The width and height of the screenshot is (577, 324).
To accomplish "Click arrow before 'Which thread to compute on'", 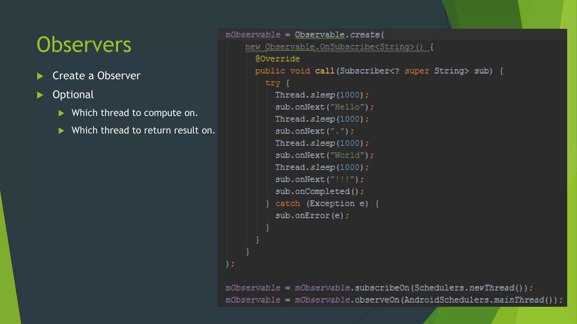I will (x=61, y=113).
